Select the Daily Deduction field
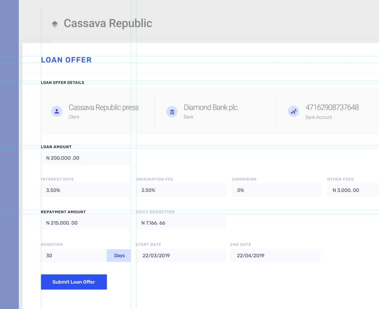 [x=181, y=223]
